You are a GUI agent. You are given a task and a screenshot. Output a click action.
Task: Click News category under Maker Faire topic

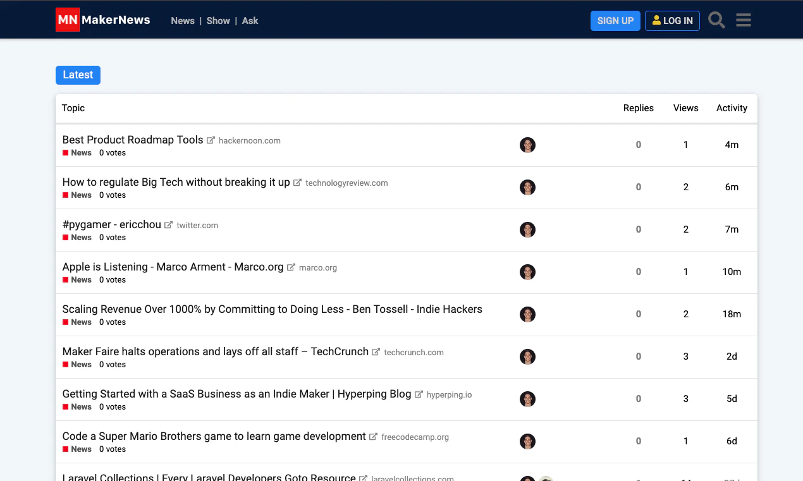[x=77, y=365]
